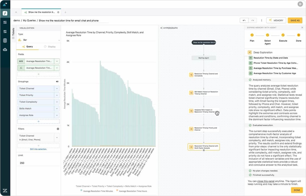Screen dimensions: 306x196
Task: Click the undo arrow button
Action: click(x=244, y=20)
